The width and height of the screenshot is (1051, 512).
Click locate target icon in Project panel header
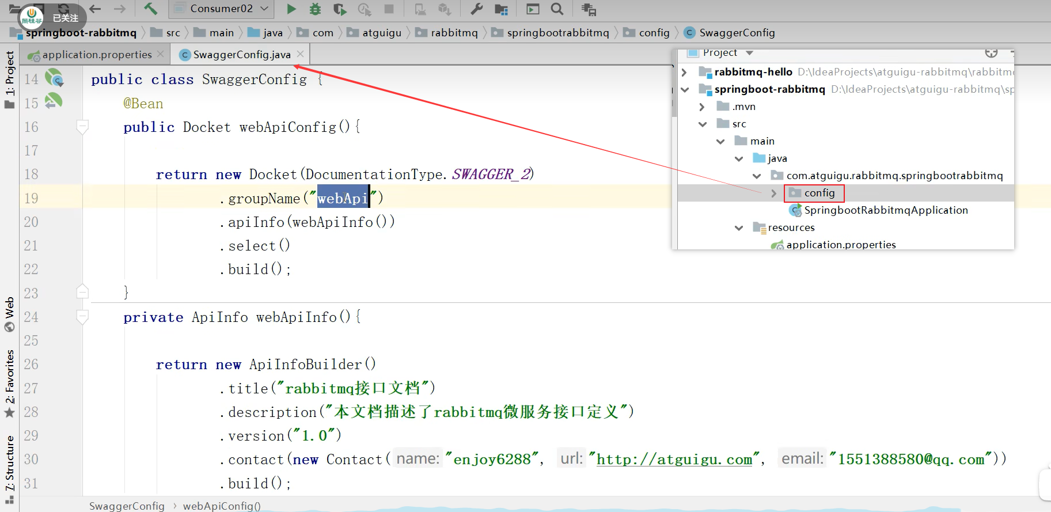click(x=991, y=52)
